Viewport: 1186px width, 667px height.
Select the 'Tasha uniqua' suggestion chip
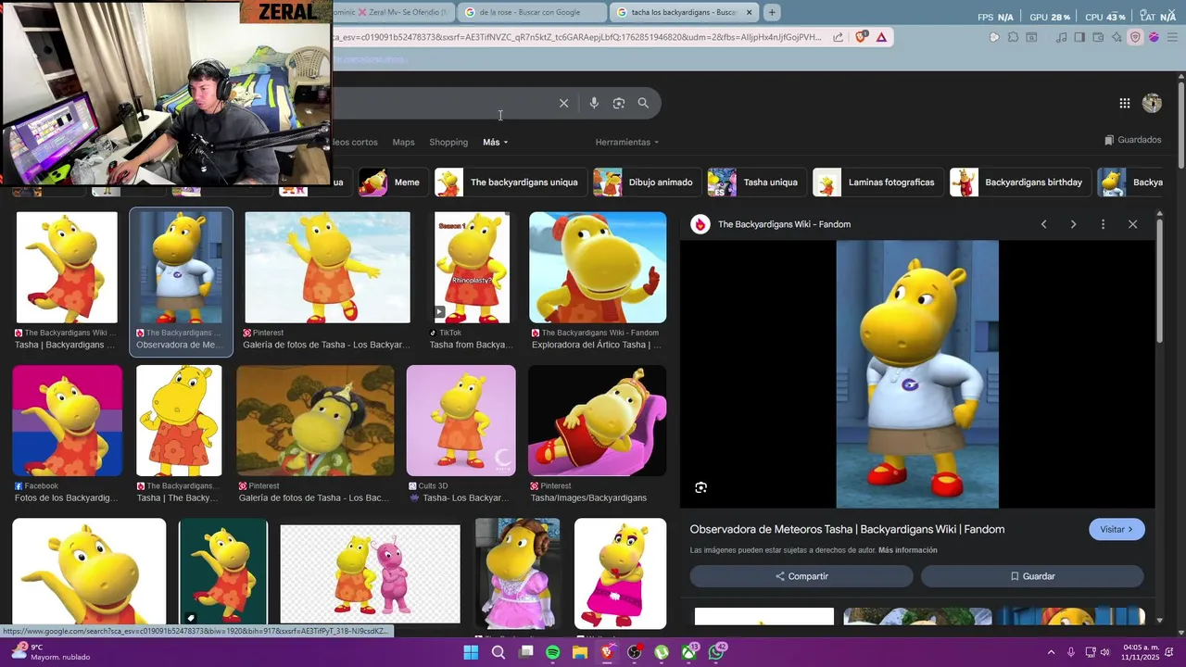click(756, 182)
